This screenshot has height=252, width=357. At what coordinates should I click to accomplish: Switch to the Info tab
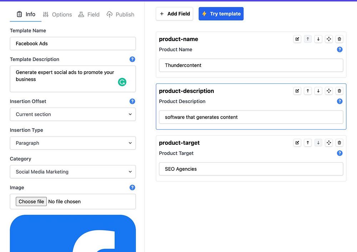tap(26, 14)
